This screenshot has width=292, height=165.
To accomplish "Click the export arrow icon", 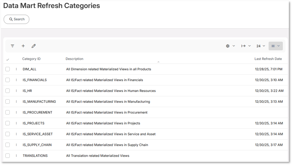I will [244, 46].
